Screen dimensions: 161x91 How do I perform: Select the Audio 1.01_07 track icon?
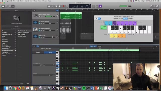35,36
